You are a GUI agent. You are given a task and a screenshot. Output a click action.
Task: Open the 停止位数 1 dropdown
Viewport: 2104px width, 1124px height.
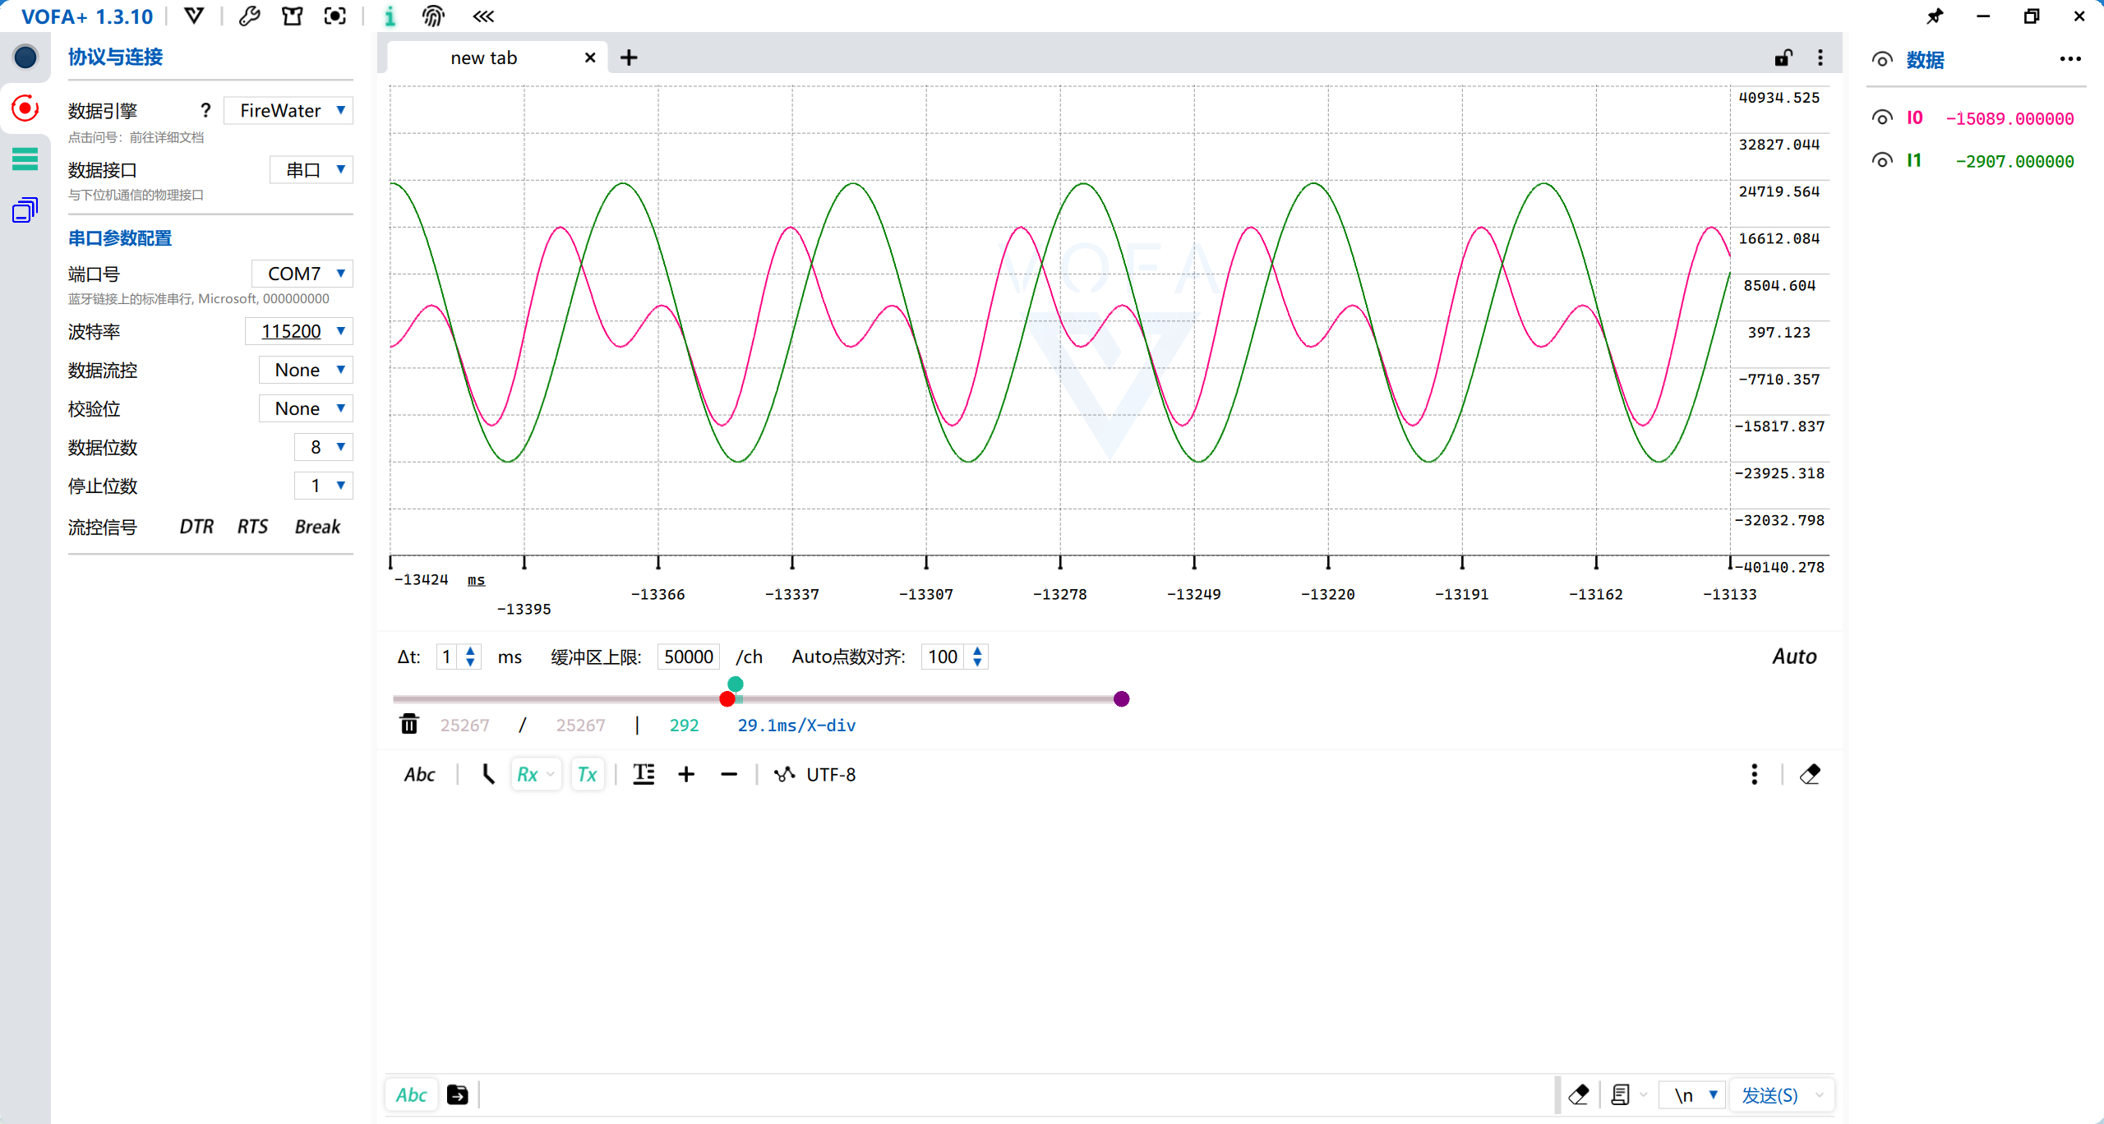[324, 486]
